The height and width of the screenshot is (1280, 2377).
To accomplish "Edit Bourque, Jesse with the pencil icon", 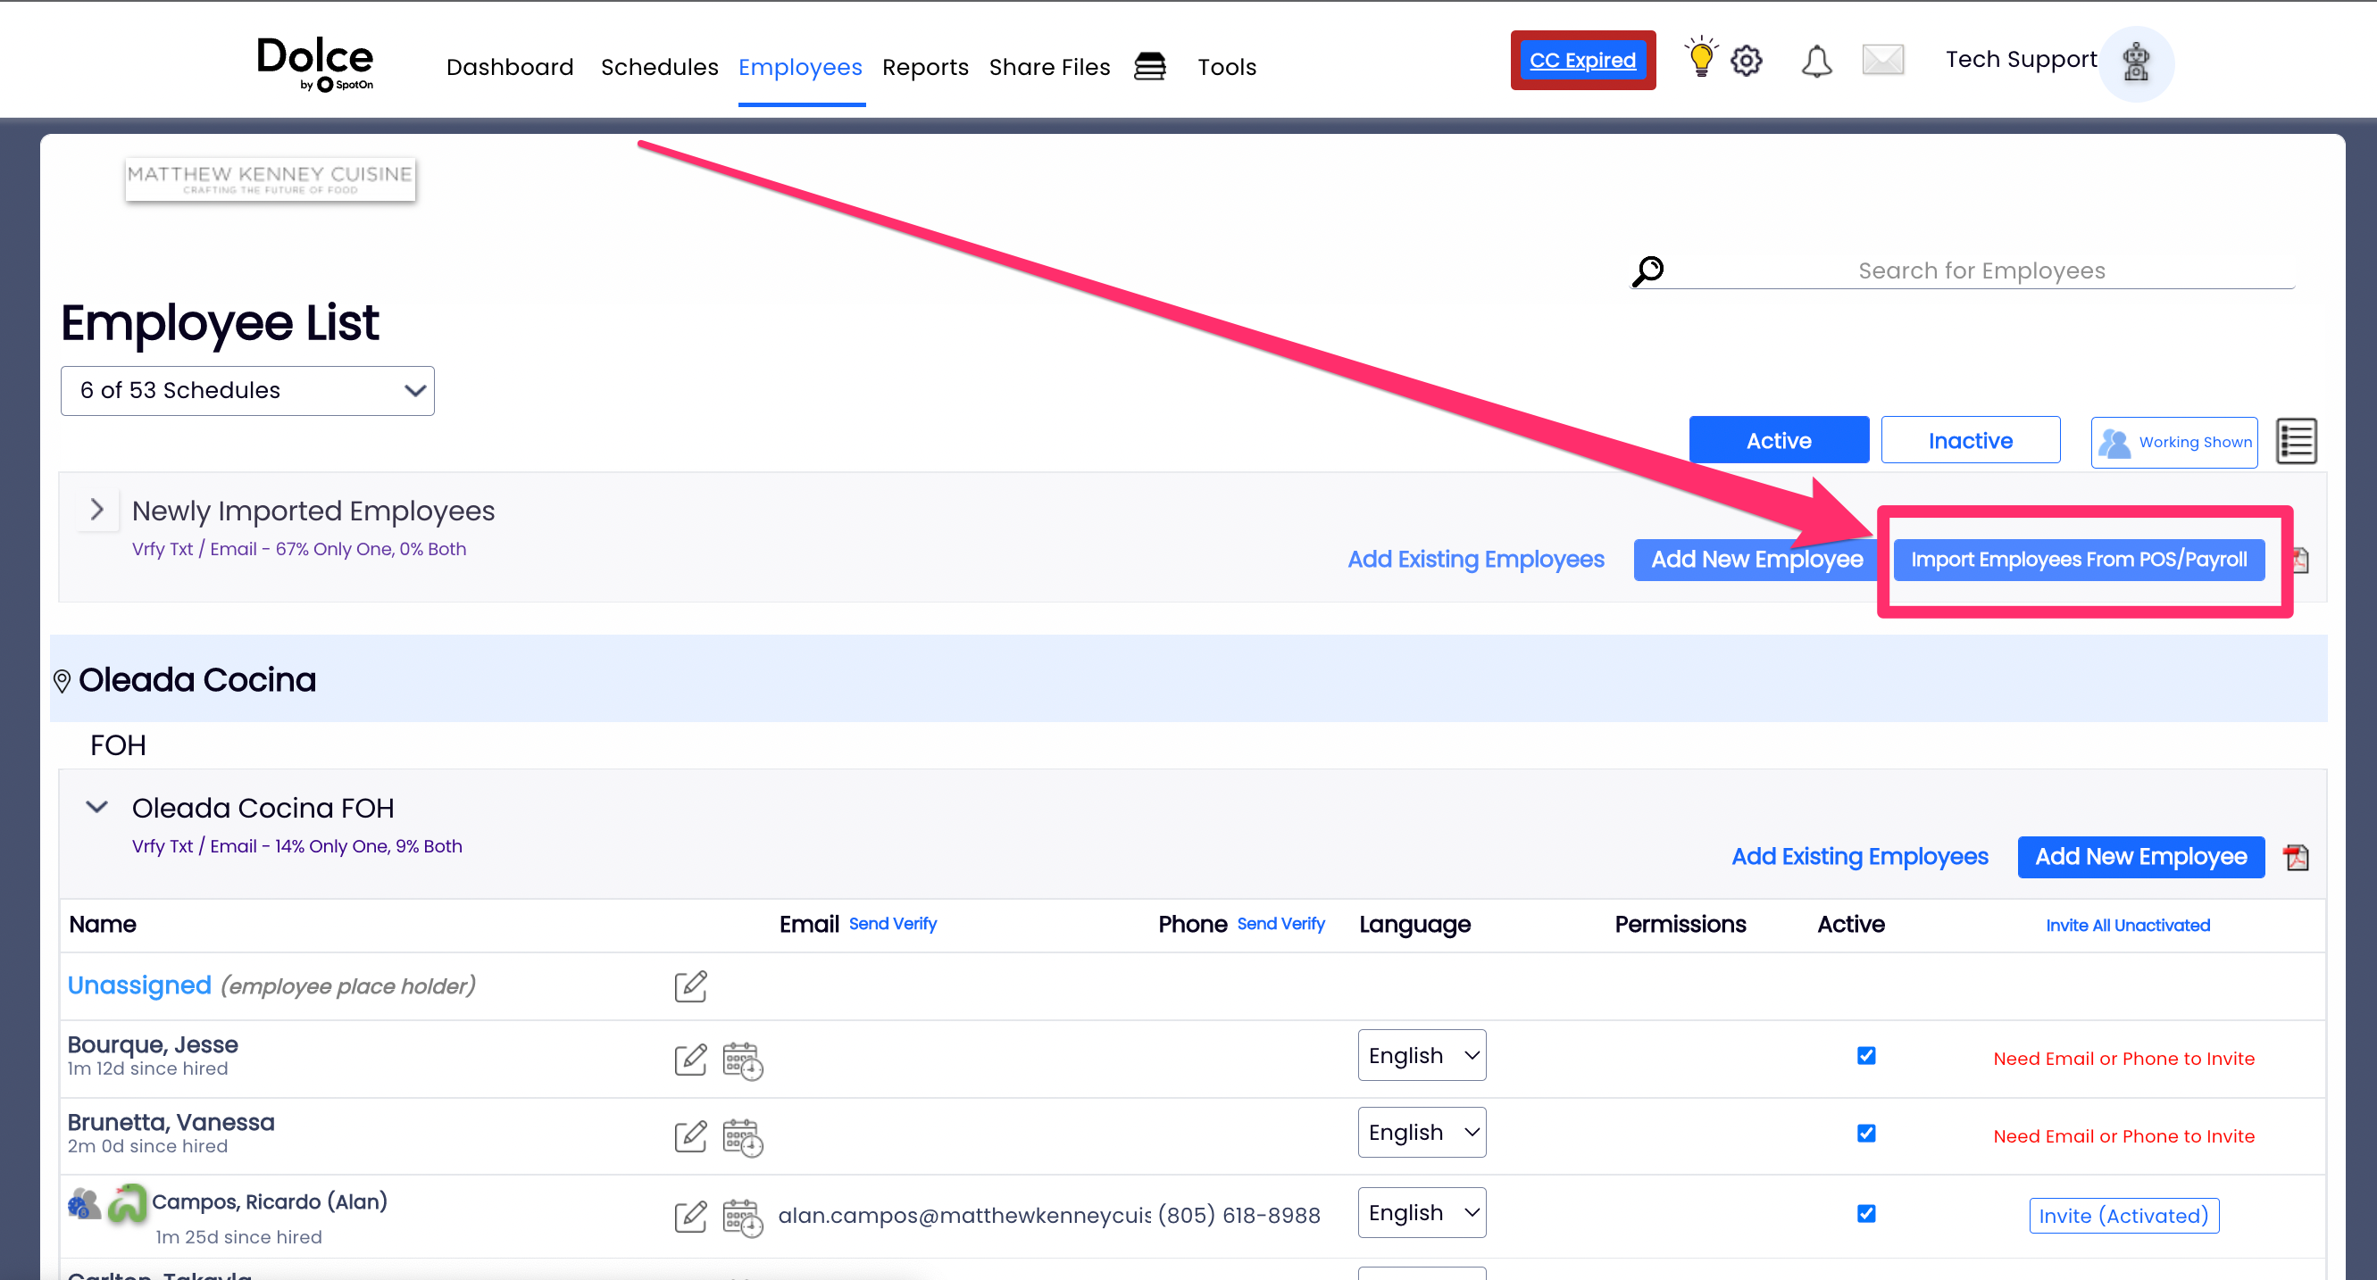I will (690, 1060).
